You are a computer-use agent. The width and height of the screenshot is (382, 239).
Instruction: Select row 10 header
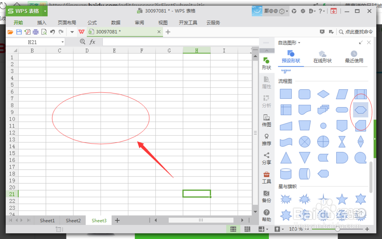click(12, 119)
